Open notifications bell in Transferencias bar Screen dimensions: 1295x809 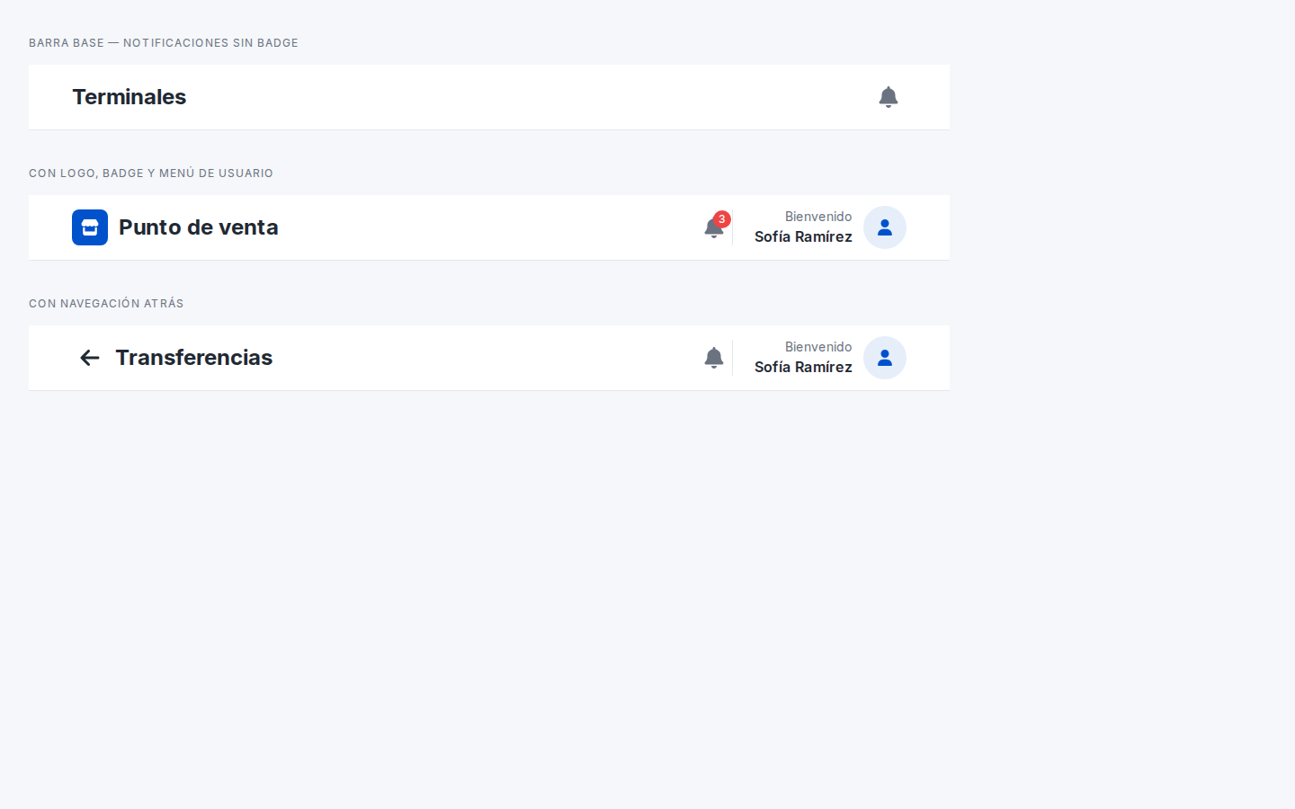click(x=714, y=358)
